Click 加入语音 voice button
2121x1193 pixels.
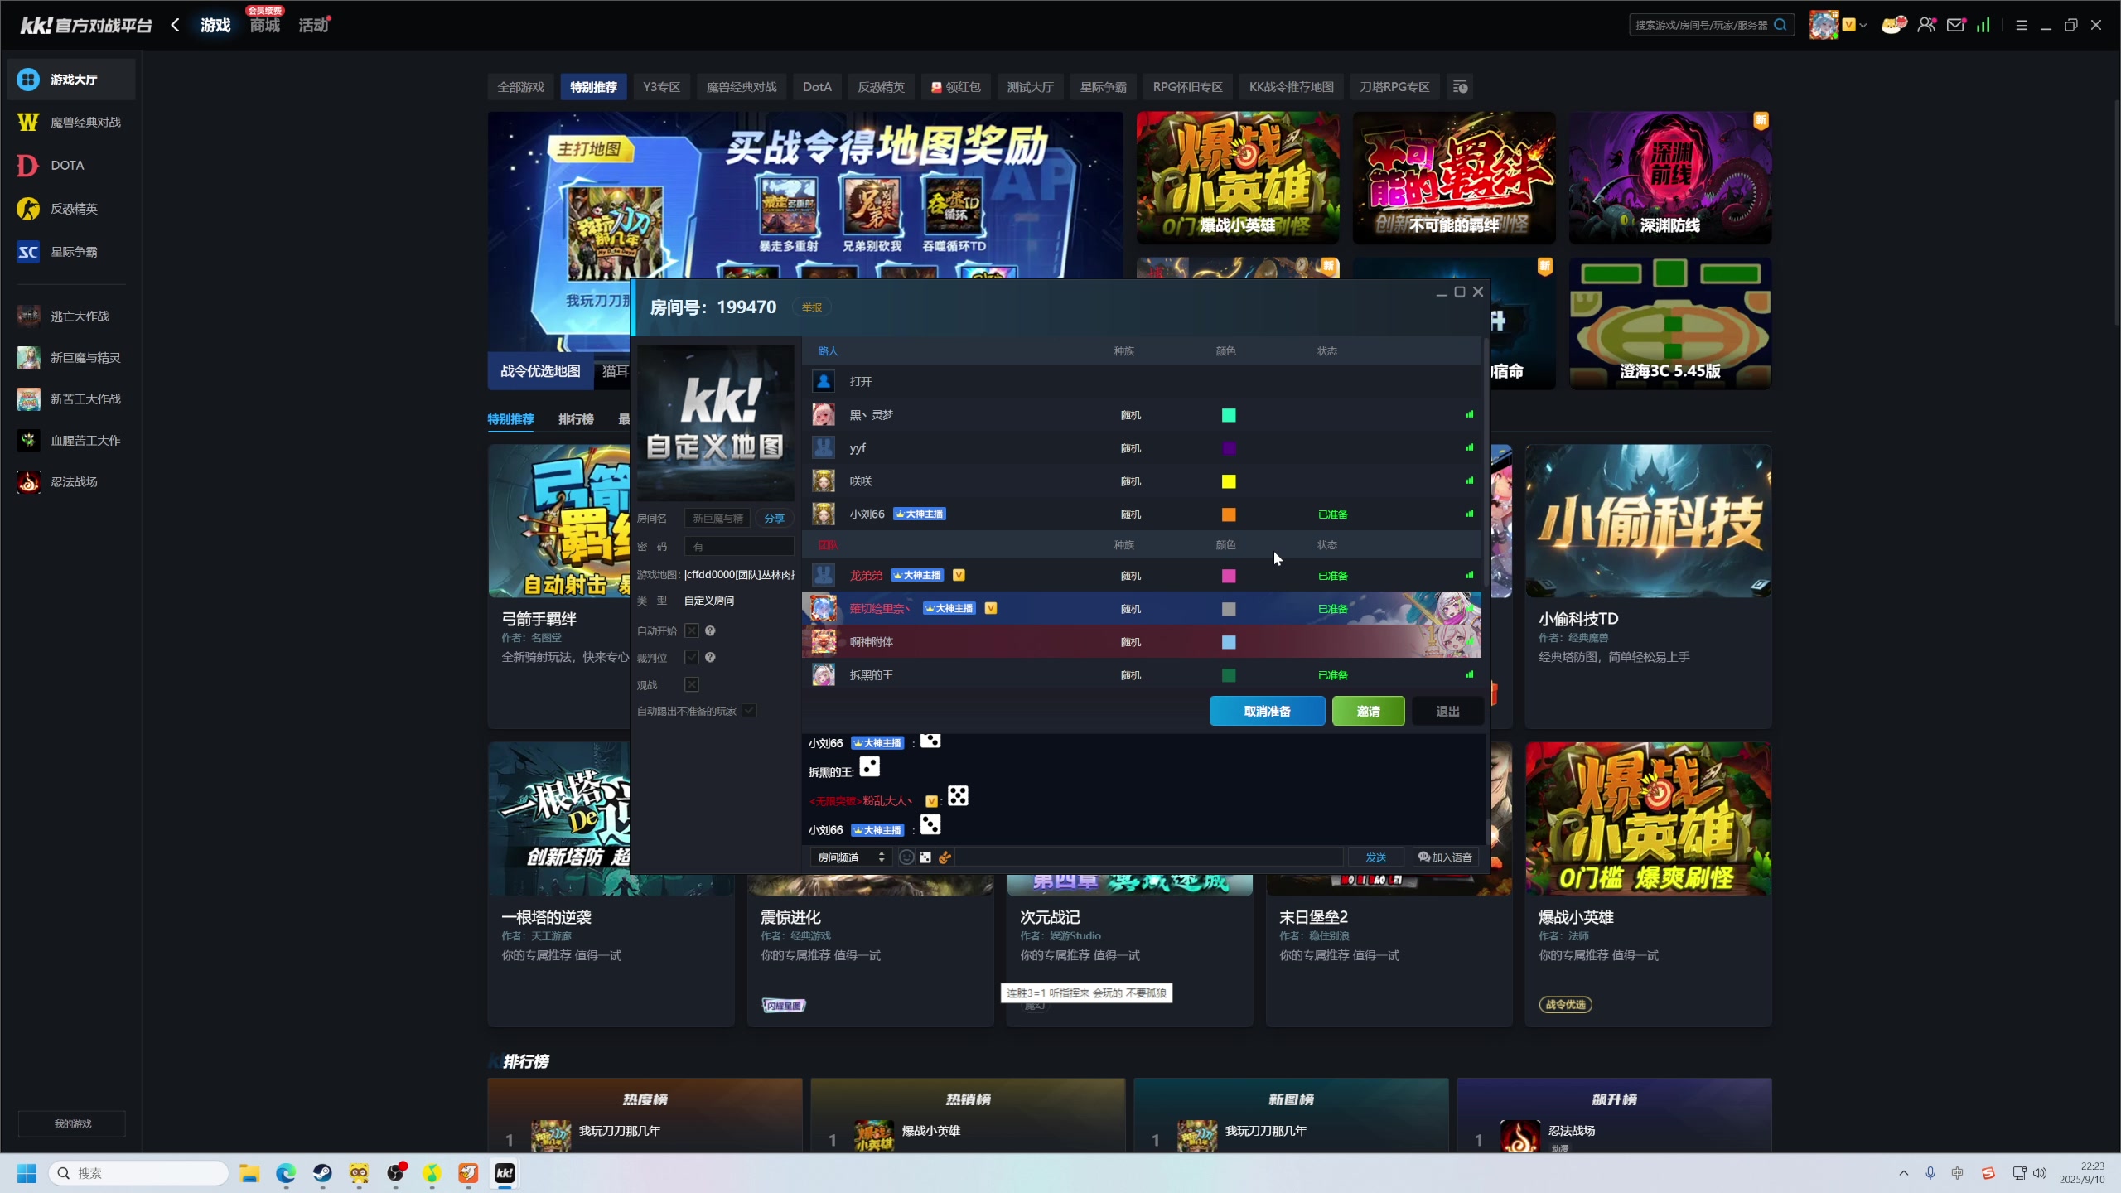pyautogui.click(x=1445, y=857)
